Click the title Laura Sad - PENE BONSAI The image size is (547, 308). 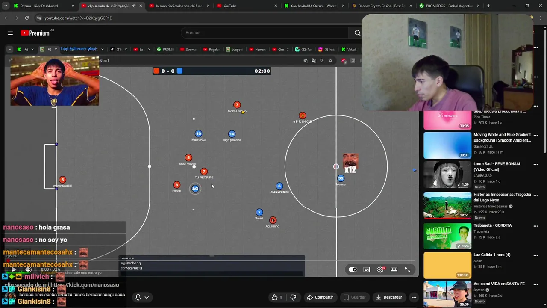click(497, 166)
